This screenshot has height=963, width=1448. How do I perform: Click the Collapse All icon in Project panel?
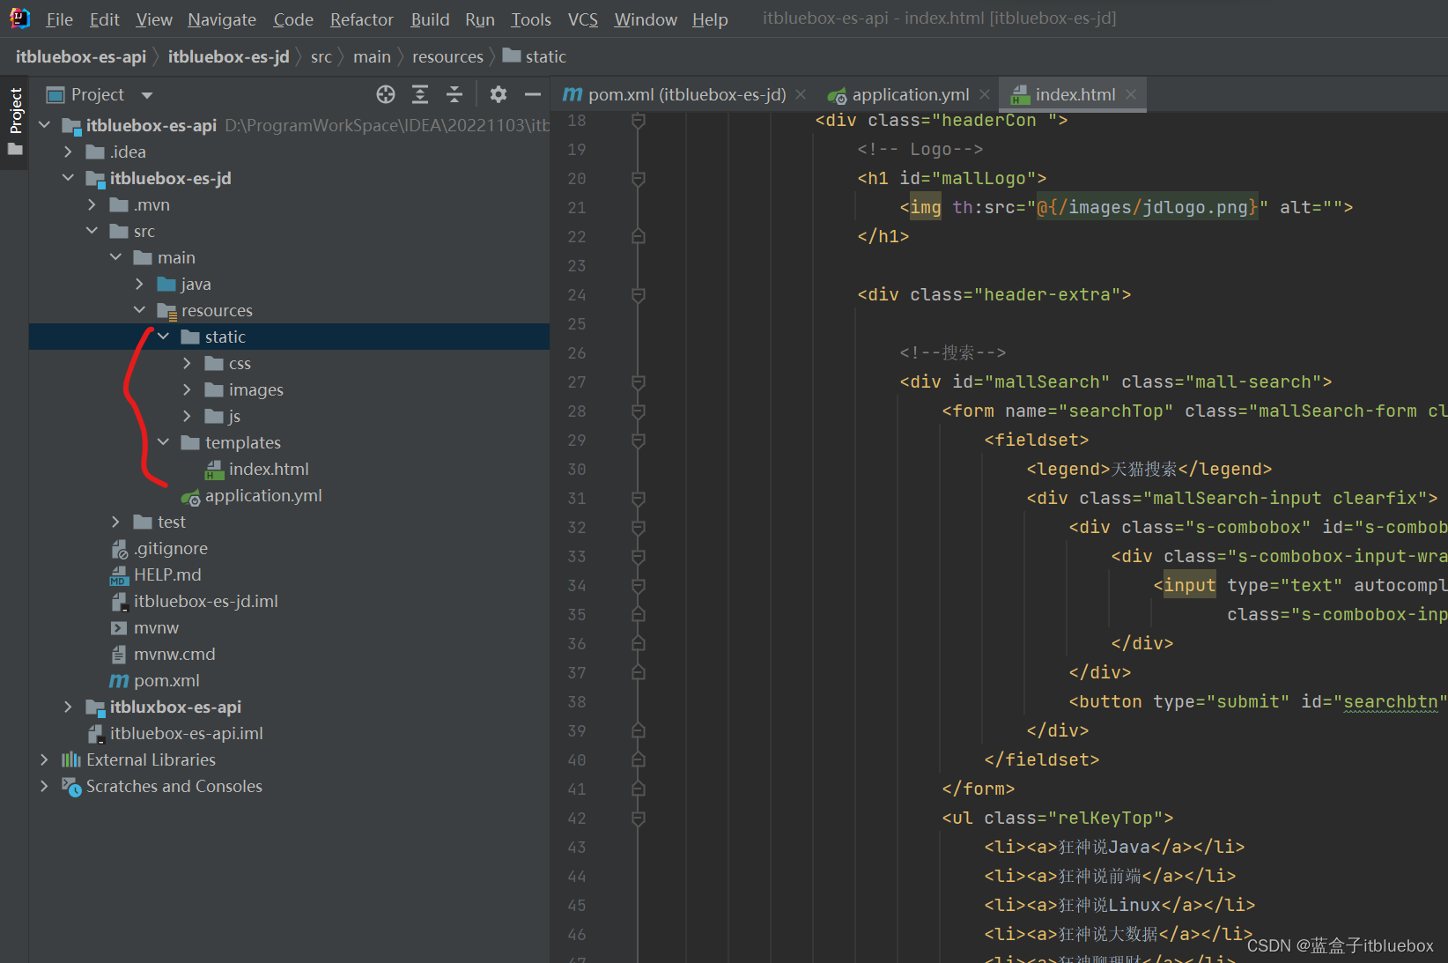pos(454,94)
